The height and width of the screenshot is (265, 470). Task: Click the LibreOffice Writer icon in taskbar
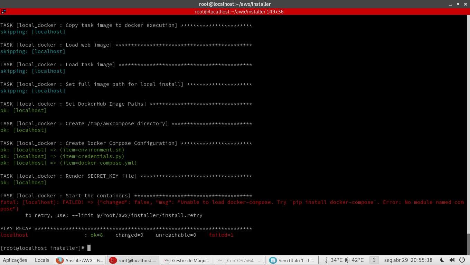coord(273,261)
